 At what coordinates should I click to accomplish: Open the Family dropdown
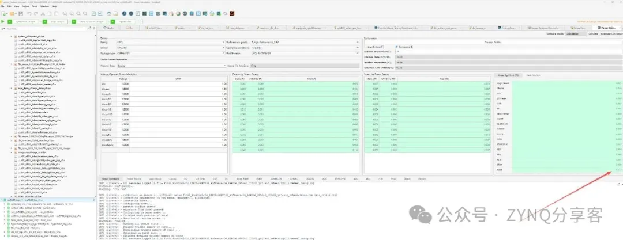(x=171, y=42)
